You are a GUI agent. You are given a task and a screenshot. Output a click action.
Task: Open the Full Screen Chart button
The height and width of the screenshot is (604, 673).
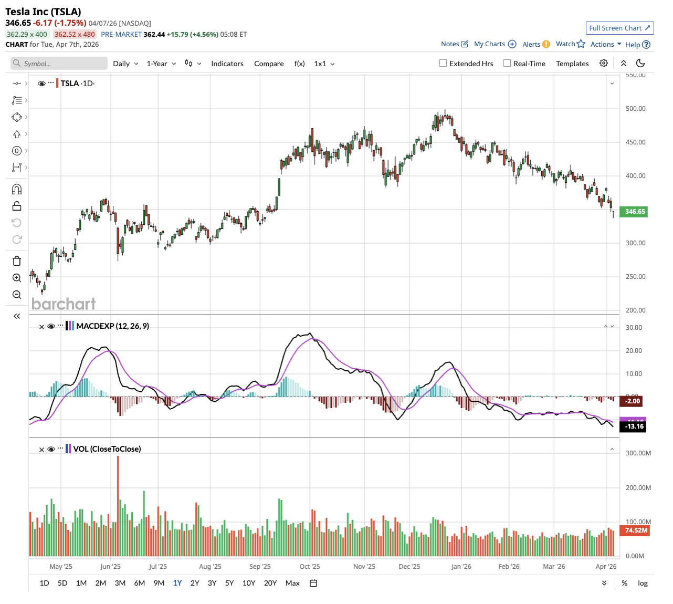[x=619, y=28]
